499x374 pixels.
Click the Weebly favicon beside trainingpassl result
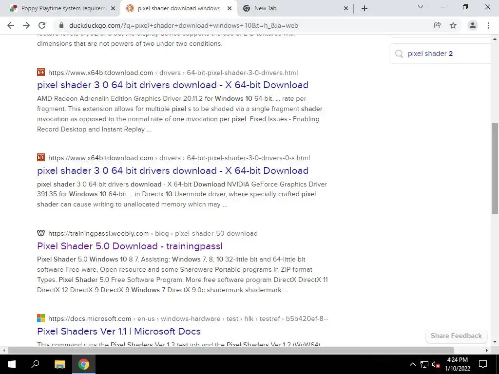[41, 233]
